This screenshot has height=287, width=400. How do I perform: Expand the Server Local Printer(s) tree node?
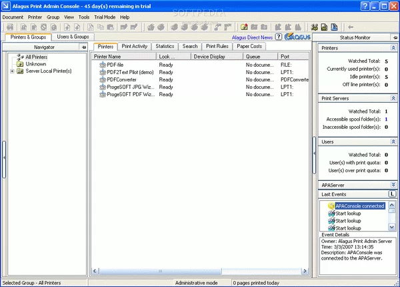click(12, 71)
